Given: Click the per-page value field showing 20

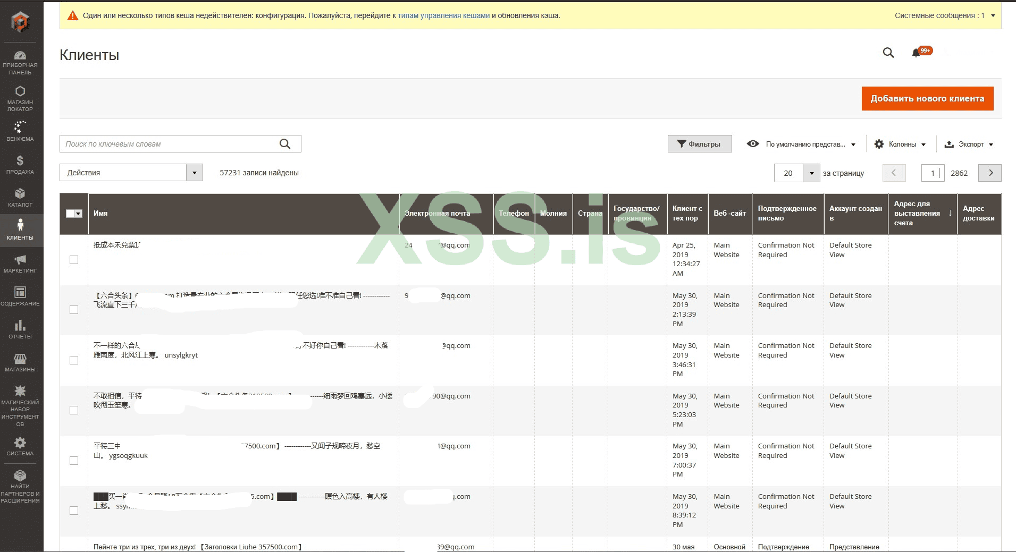Looking at the screenshot, I should point(788,173).
